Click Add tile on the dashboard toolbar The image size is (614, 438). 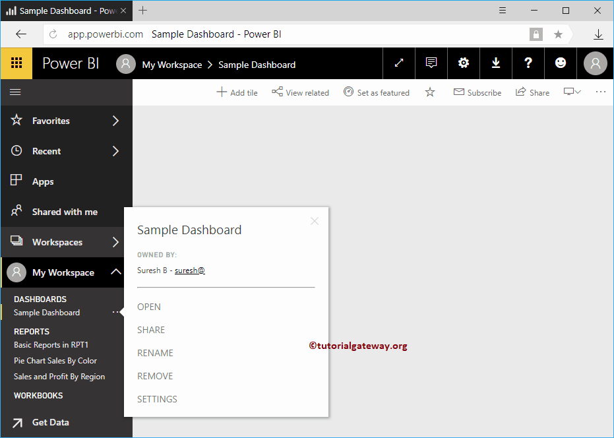[236, 92]
